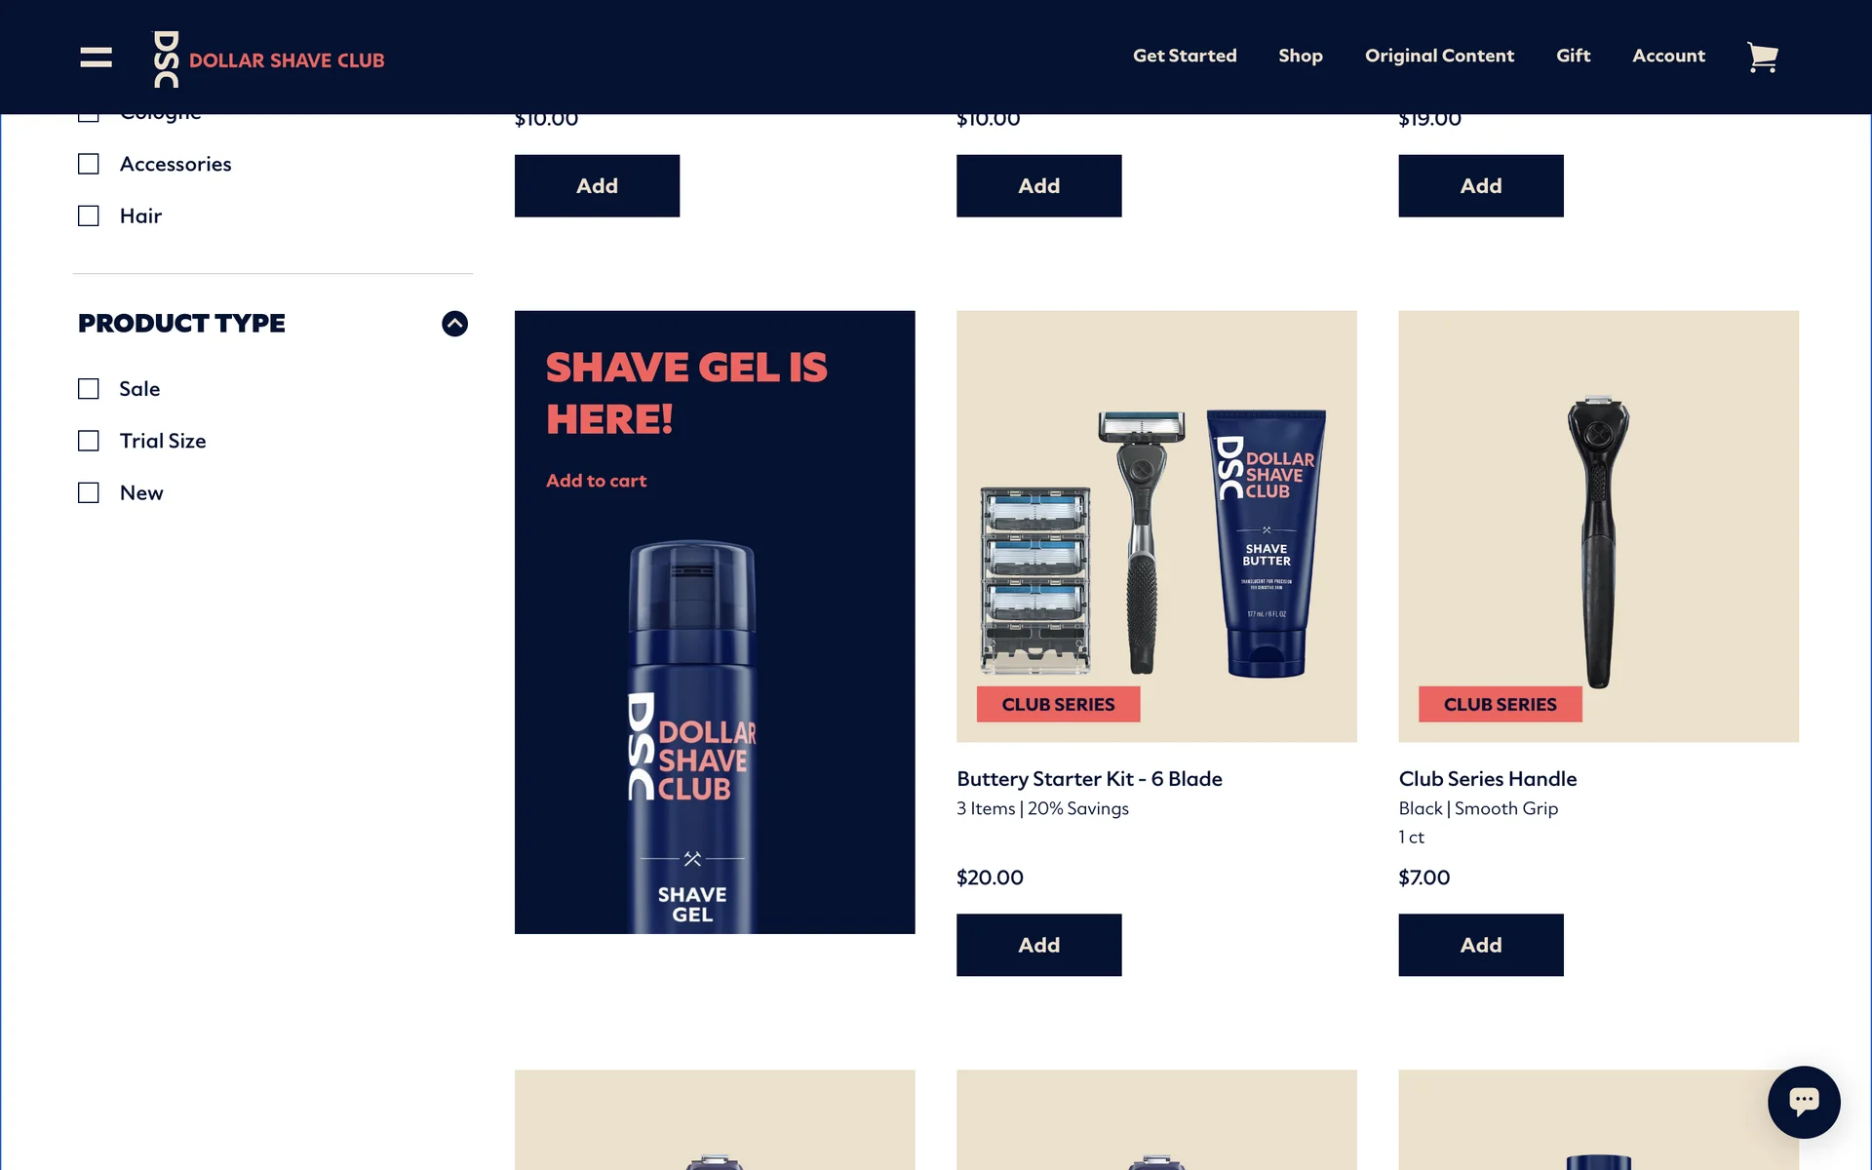The height and width of the screenshot is (1170, 1872).
Task: Tick the Trial Size checkbox
Action: pyautogui.click(x=89, y=441)
